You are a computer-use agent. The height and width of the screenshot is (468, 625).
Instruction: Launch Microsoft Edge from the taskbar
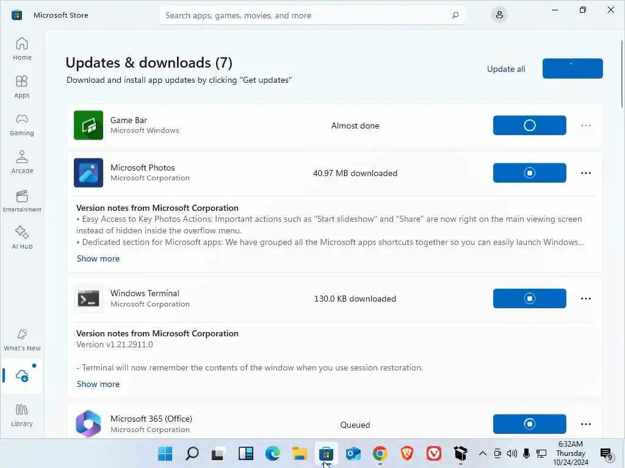pyautogui.click(x=273, y=453)
